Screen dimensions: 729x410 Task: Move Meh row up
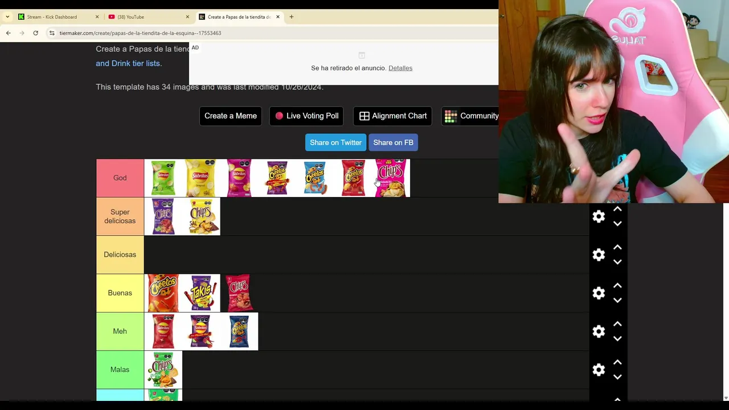tap(617, 324)
